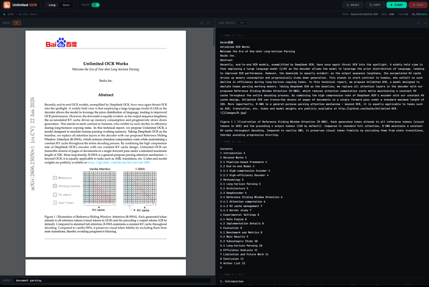429x287 pixels.
Task: Click 'PAGES 14' status entry
Action: click(x=403, y=14)
